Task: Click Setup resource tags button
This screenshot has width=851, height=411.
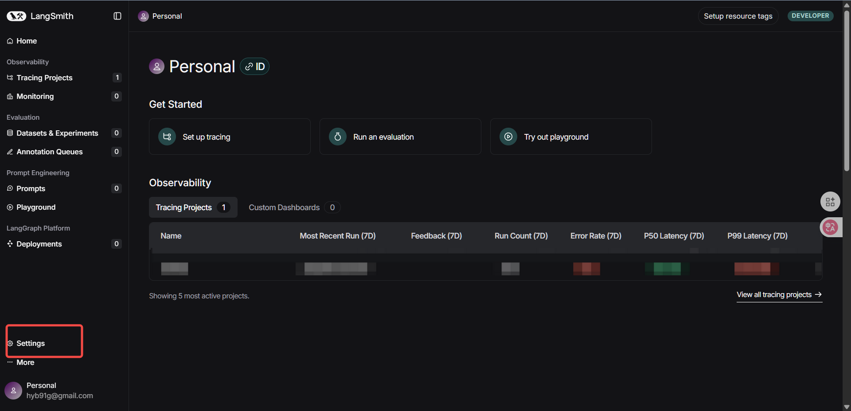Action: [738, 16]
